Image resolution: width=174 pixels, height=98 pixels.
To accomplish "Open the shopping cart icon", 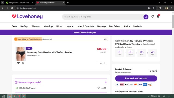I will 158,16.
